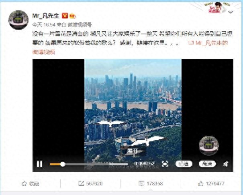Click the 收藏 star icon to favorite
The image size is (243, 195).
coord(24,183)
